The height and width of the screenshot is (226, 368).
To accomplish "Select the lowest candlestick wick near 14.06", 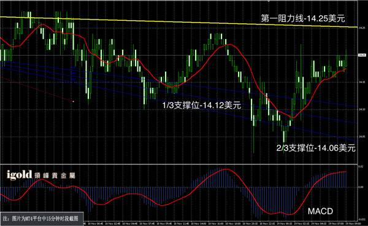I will coord(284,140).
